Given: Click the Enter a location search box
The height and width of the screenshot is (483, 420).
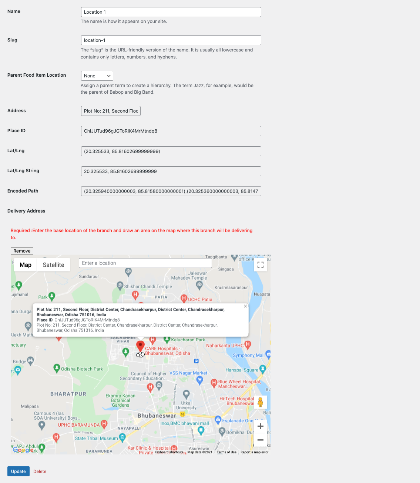Looking at the screenshot, I should coord(145,263).
